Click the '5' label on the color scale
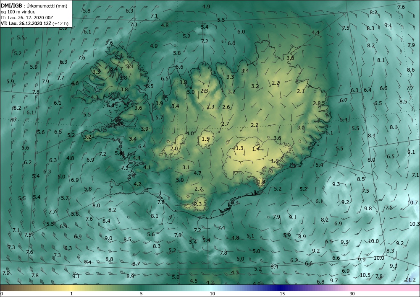 click(x=141, y=294)
